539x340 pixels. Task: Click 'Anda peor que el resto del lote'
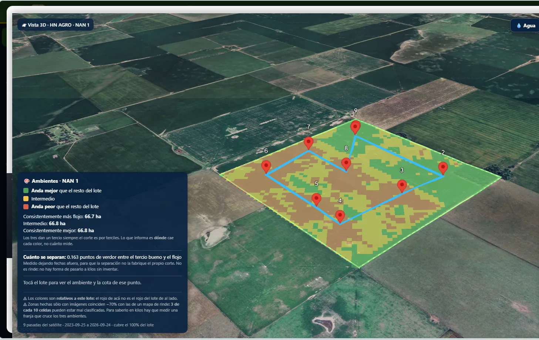tap(65, 206)
